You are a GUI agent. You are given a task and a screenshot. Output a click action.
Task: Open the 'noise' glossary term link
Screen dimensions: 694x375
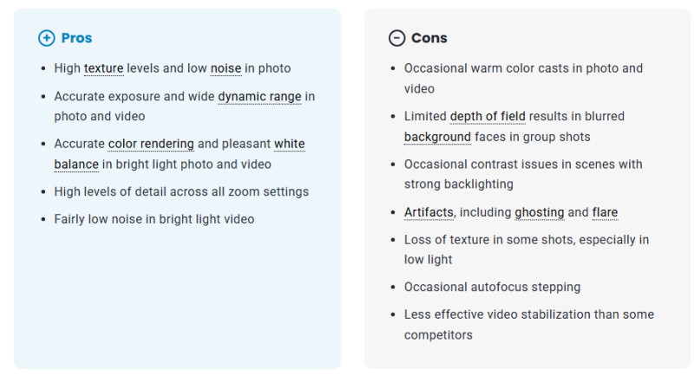tap(226, 68)
